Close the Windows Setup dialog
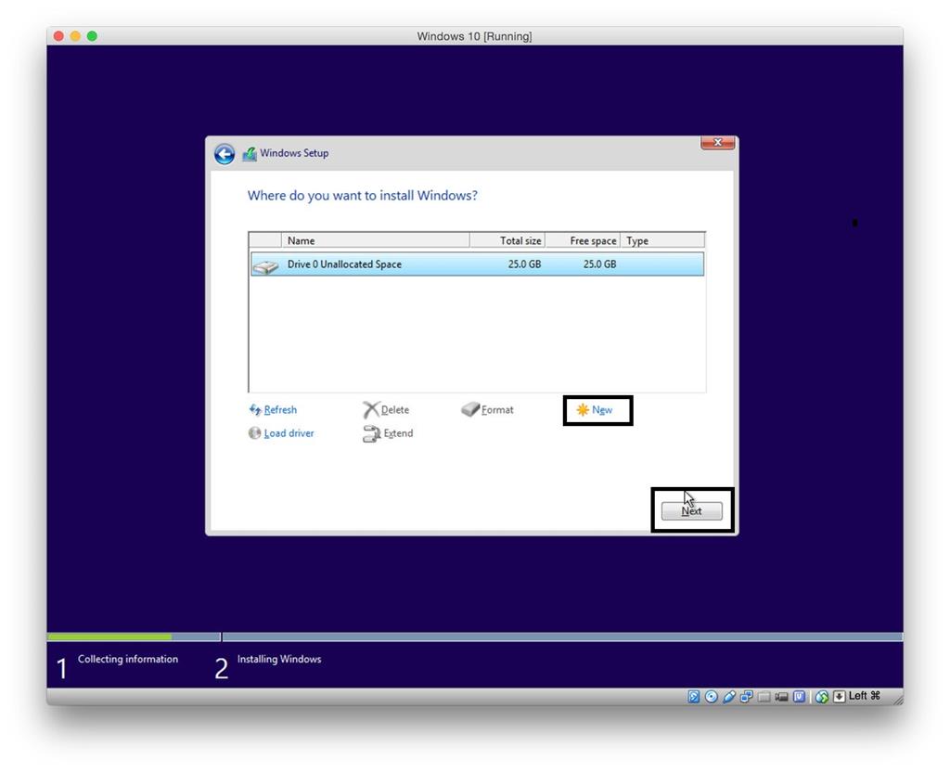Viewport: 950px width, 772px height. (x=718, y=143)
